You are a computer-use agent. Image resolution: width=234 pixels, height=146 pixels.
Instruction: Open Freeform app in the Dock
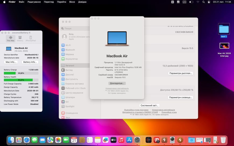tap(105, 140)
